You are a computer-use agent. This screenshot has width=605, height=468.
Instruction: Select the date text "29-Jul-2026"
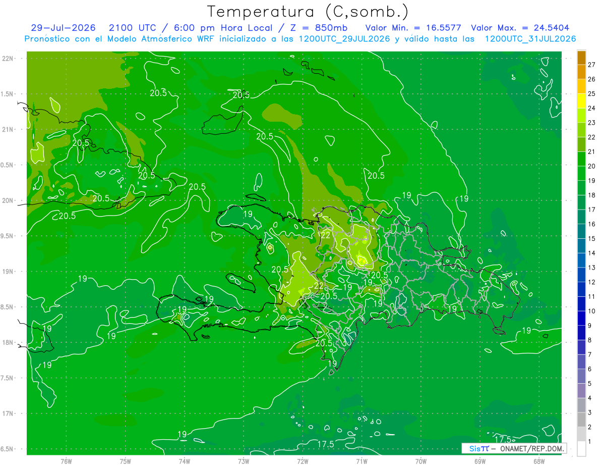(x=63, y=28)
